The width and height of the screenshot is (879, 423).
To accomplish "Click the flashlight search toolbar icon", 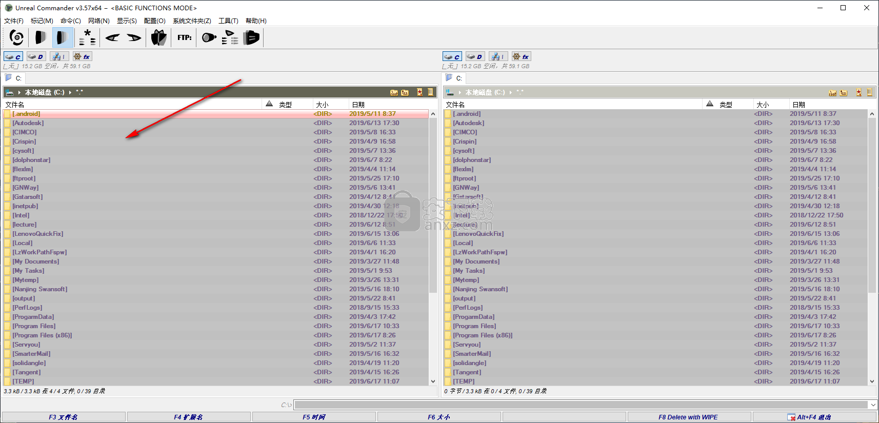I will 208,37.
